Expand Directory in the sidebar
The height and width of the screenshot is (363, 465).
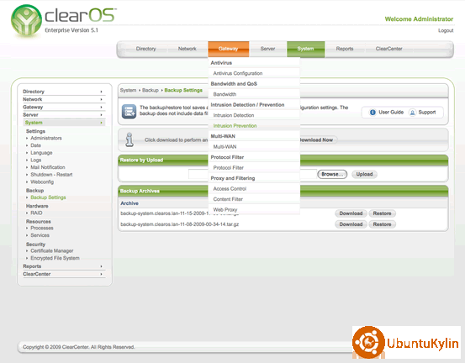(x=64, y=92)
